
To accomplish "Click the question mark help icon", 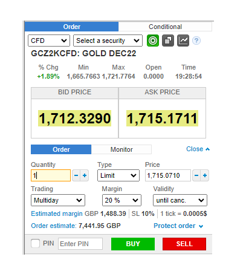I will [196, 41].
